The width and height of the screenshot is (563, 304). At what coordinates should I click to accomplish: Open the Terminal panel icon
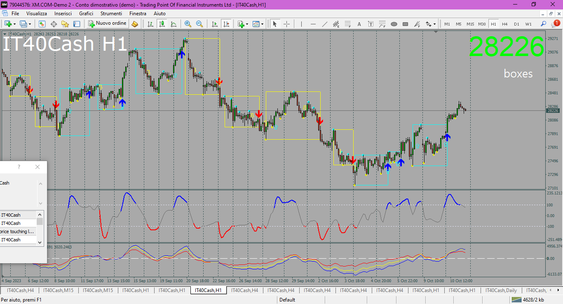tap(77, 24)
